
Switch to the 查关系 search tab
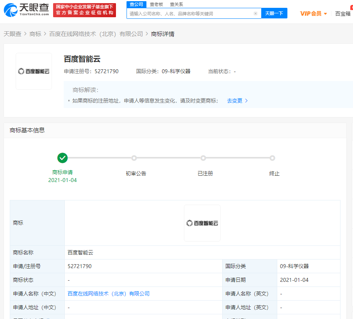coord(176,4)
